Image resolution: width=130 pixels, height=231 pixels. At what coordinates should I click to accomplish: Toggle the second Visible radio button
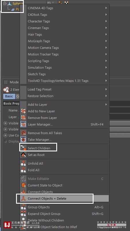point(5,129)
